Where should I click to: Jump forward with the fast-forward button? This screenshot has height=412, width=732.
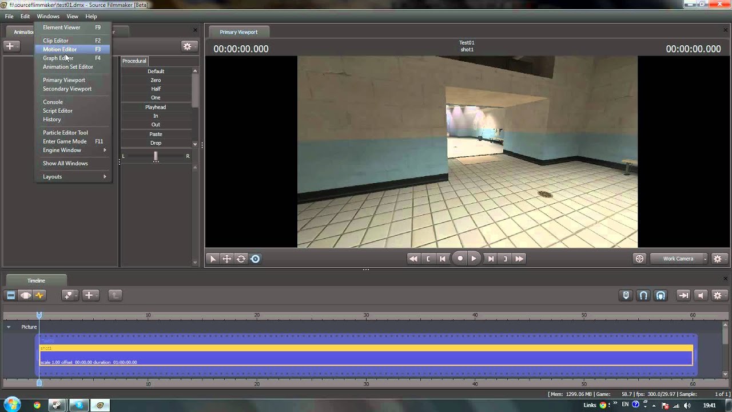pos(519,259)
